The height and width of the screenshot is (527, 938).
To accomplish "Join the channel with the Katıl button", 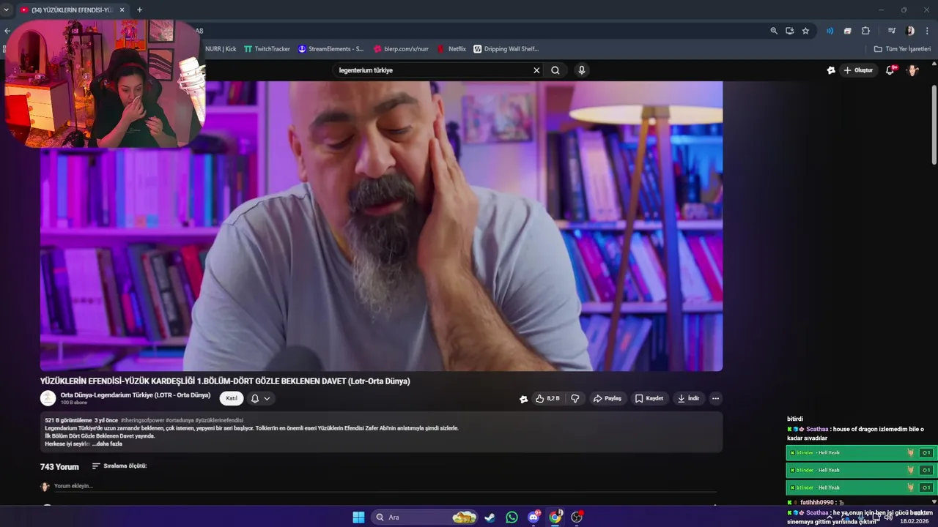I will 232,398.
